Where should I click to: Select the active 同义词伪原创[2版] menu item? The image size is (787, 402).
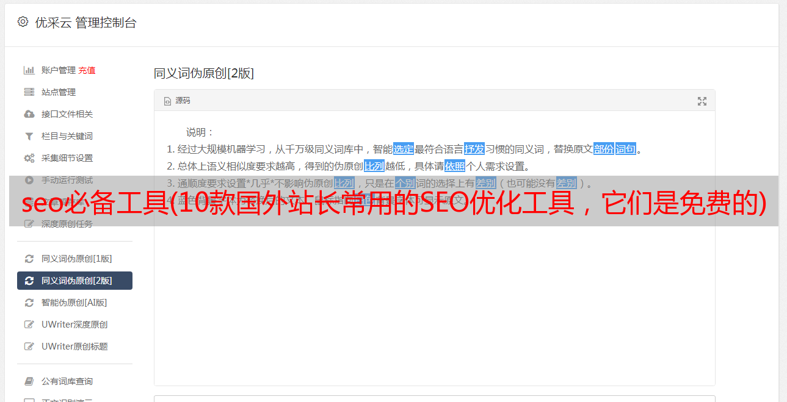[74, 281]
